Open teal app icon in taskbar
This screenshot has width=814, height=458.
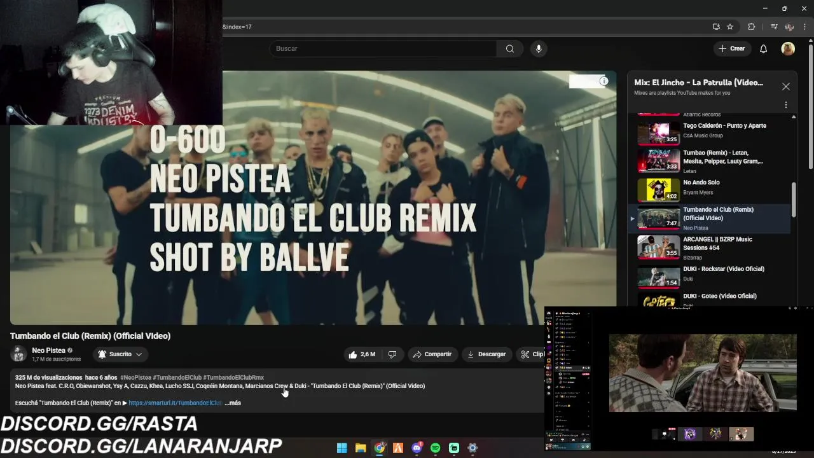[454, 448]
